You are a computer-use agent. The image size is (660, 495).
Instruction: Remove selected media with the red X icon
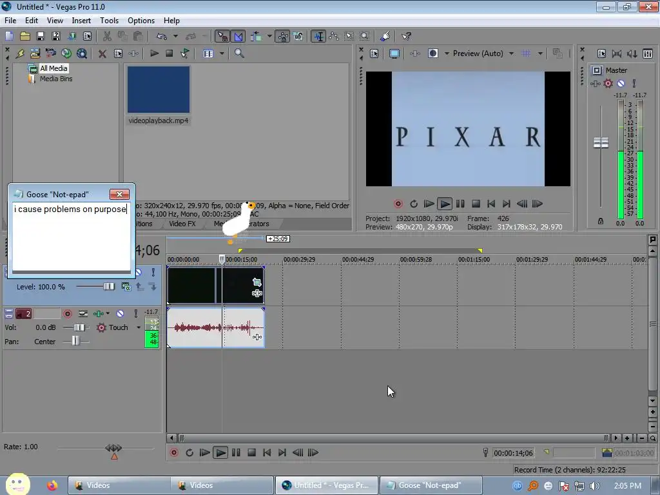click(x=102, y=53)
